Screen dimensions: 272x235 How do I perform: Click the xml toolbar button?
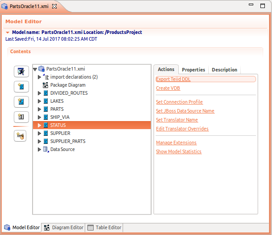tap(20, 136)
